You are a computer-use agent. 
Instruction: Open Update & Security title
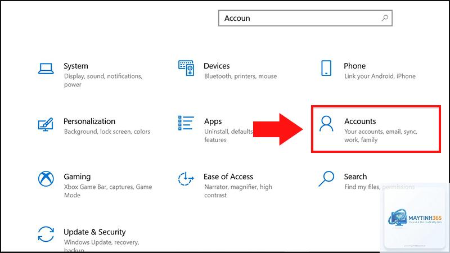[94, 232]
